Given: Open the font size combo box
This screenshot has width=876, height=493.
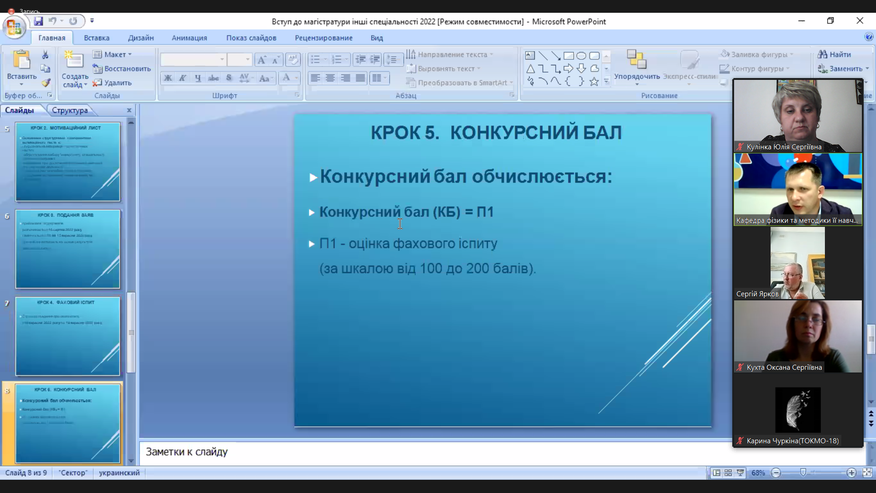Looking at the screenshot, I should [240, 60].
